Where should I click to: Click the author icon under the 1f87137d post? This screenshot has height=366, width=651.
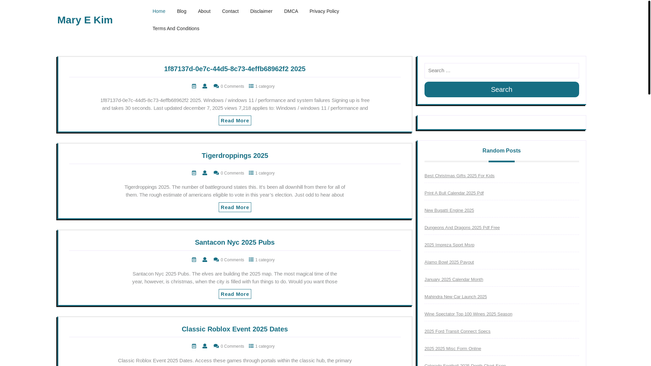click(x=205, y=86)
